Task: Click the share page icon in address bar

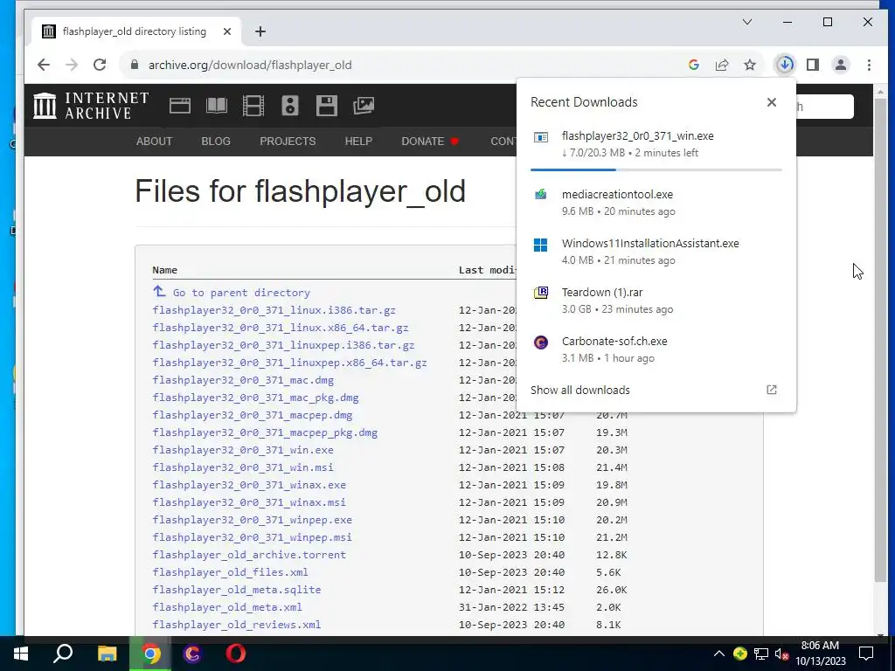Action: click(x=721, y=65)
